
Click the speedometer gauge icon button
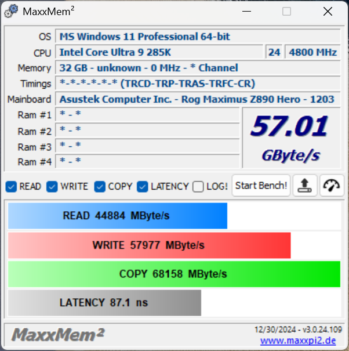click(332, 186)
